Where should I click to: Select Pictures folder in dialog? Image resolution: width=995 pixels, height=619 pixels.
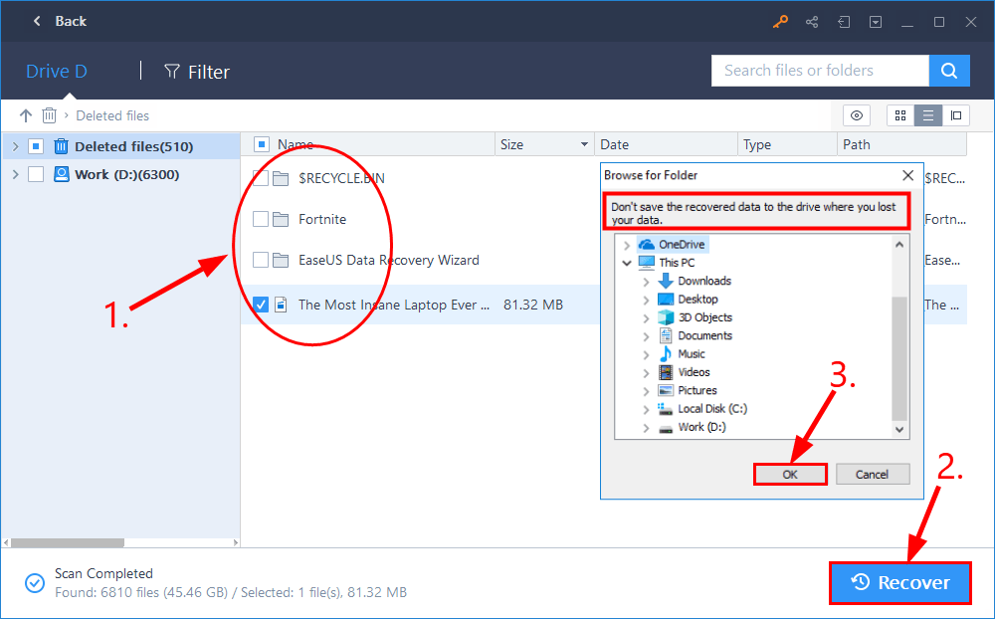tap(696, 390)
